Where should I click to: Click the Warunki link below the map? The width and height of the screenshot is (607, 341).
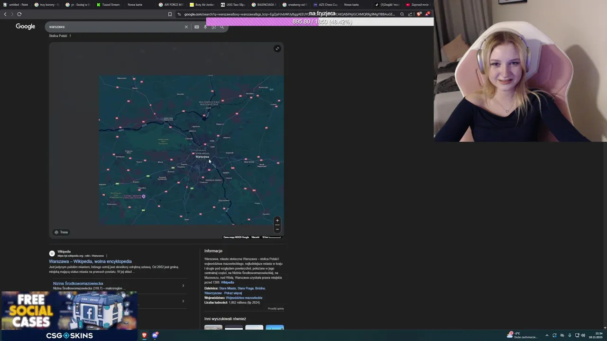(x=255, y=237)
